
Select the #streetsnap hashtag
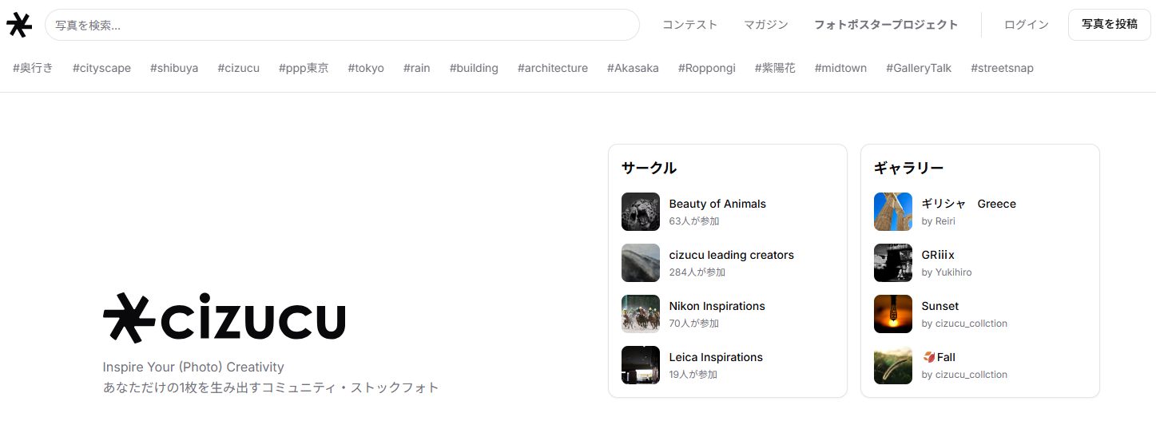1002,68
